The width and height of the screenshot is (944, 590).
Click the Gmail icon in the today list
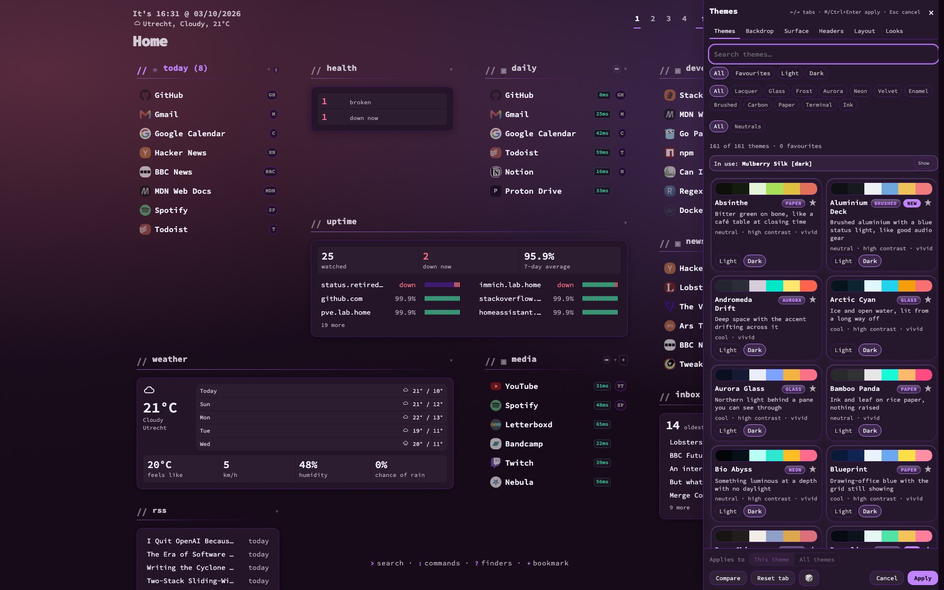point(145,115)
